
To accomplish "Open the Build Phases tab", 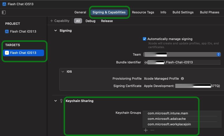I will click(210, 12).
